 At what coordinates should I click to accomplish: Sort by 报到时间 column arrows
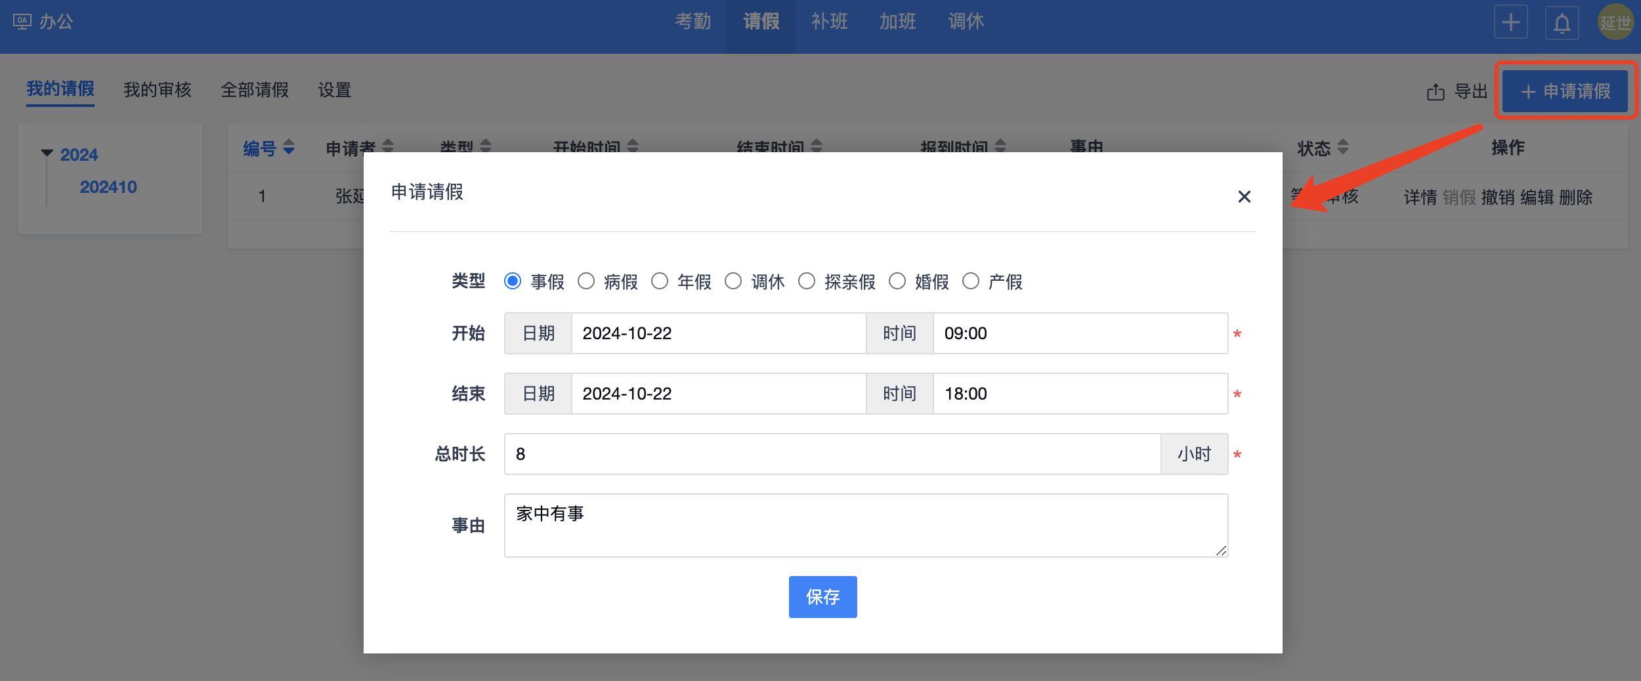point(1000,146)
